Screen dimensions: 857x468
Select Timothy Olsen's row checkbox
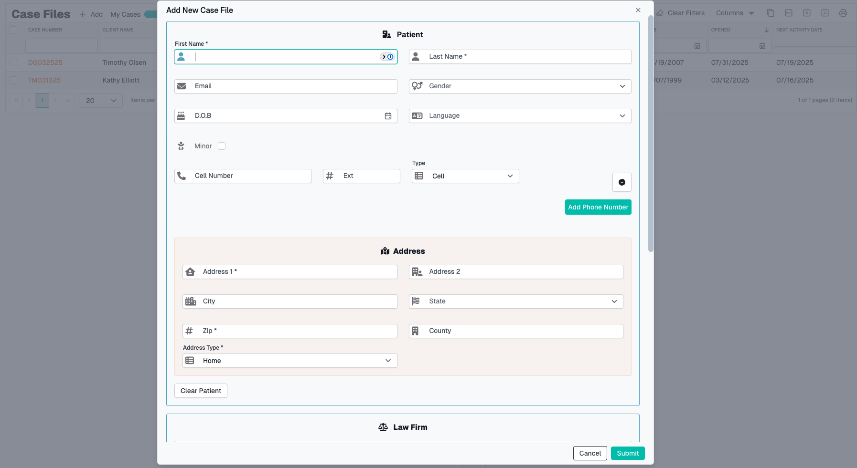click(x=13, y=62)
